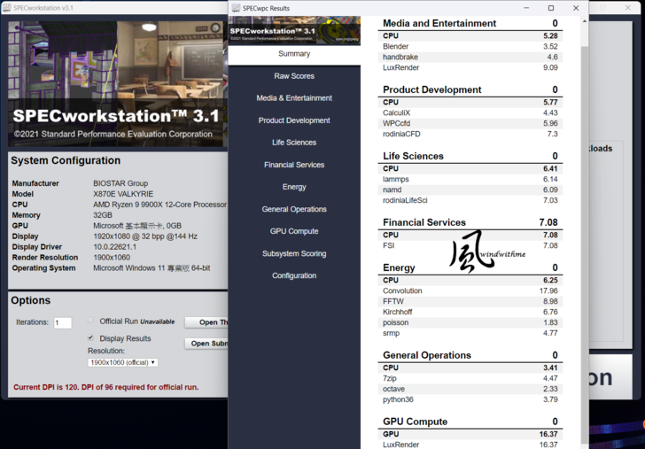Select Product Development in sidebar
Screen dimensions: 645x449
pyautogui.click(x=294, y=120)
